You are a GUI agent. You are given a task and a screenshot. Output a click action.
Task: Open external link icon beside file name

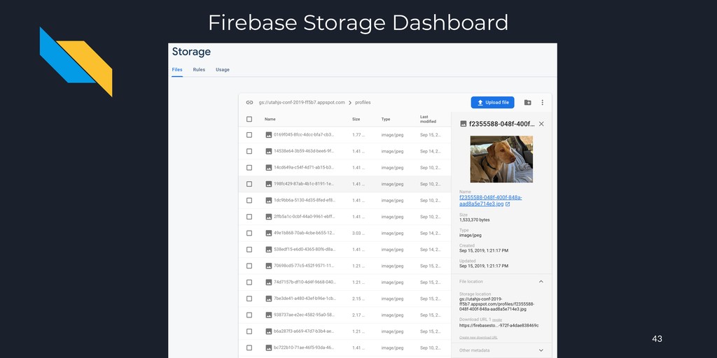508,204
